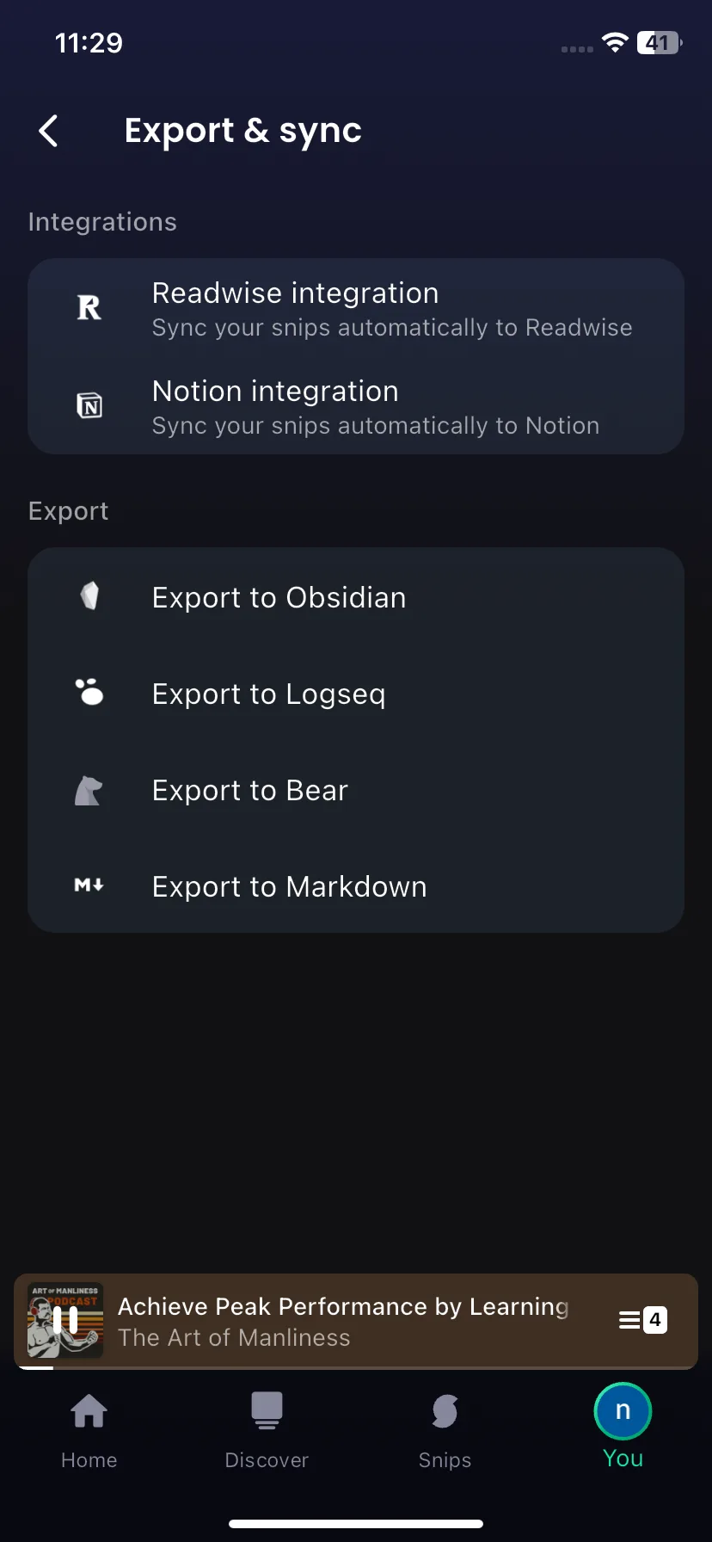Pause the Art of Manliness episode
The image size is (712, 1542).
coord(65,1320)
